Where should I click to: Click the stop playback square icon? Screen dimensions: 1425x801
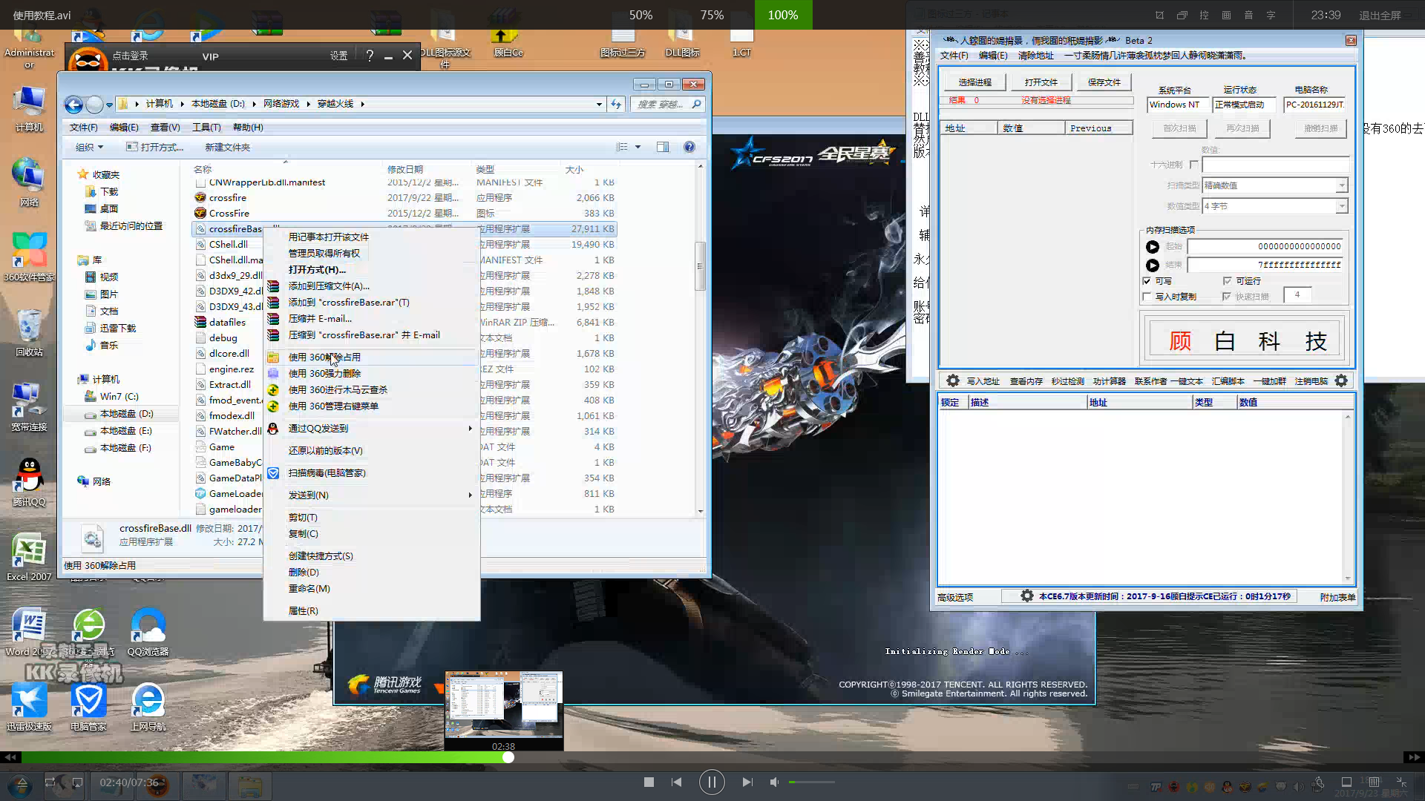point(649,782)
